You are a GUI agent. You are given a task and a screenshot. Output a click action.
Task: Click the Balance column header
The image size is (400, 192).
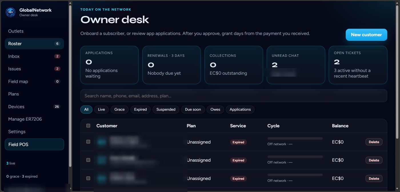(x=340, y=126)
